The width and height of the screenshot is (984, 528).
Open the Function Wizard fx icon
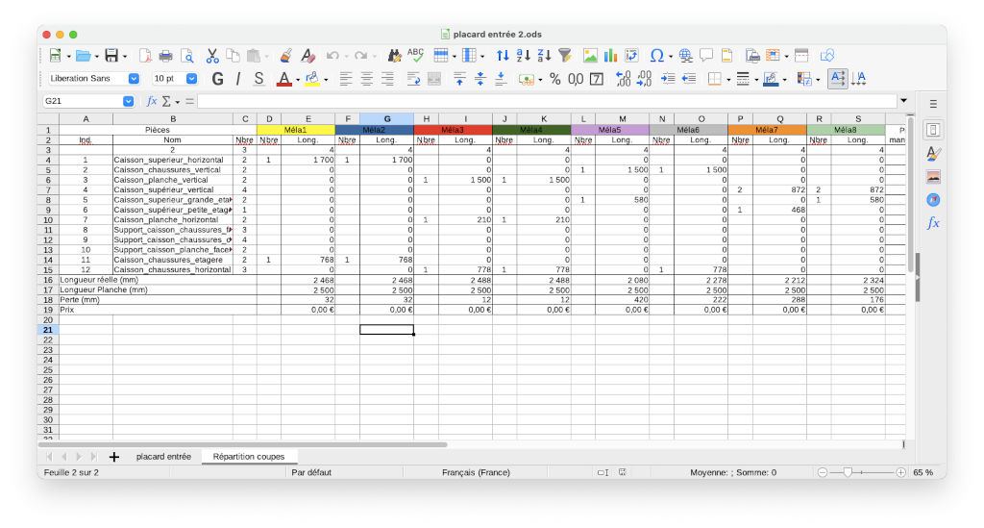tap(151, 101)
